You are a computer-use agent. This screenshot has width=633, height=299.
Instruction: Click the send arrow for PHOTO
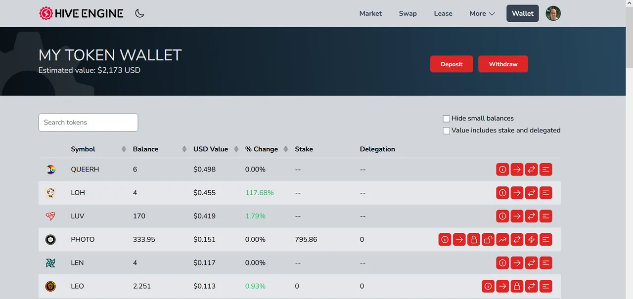pos(459,240)
